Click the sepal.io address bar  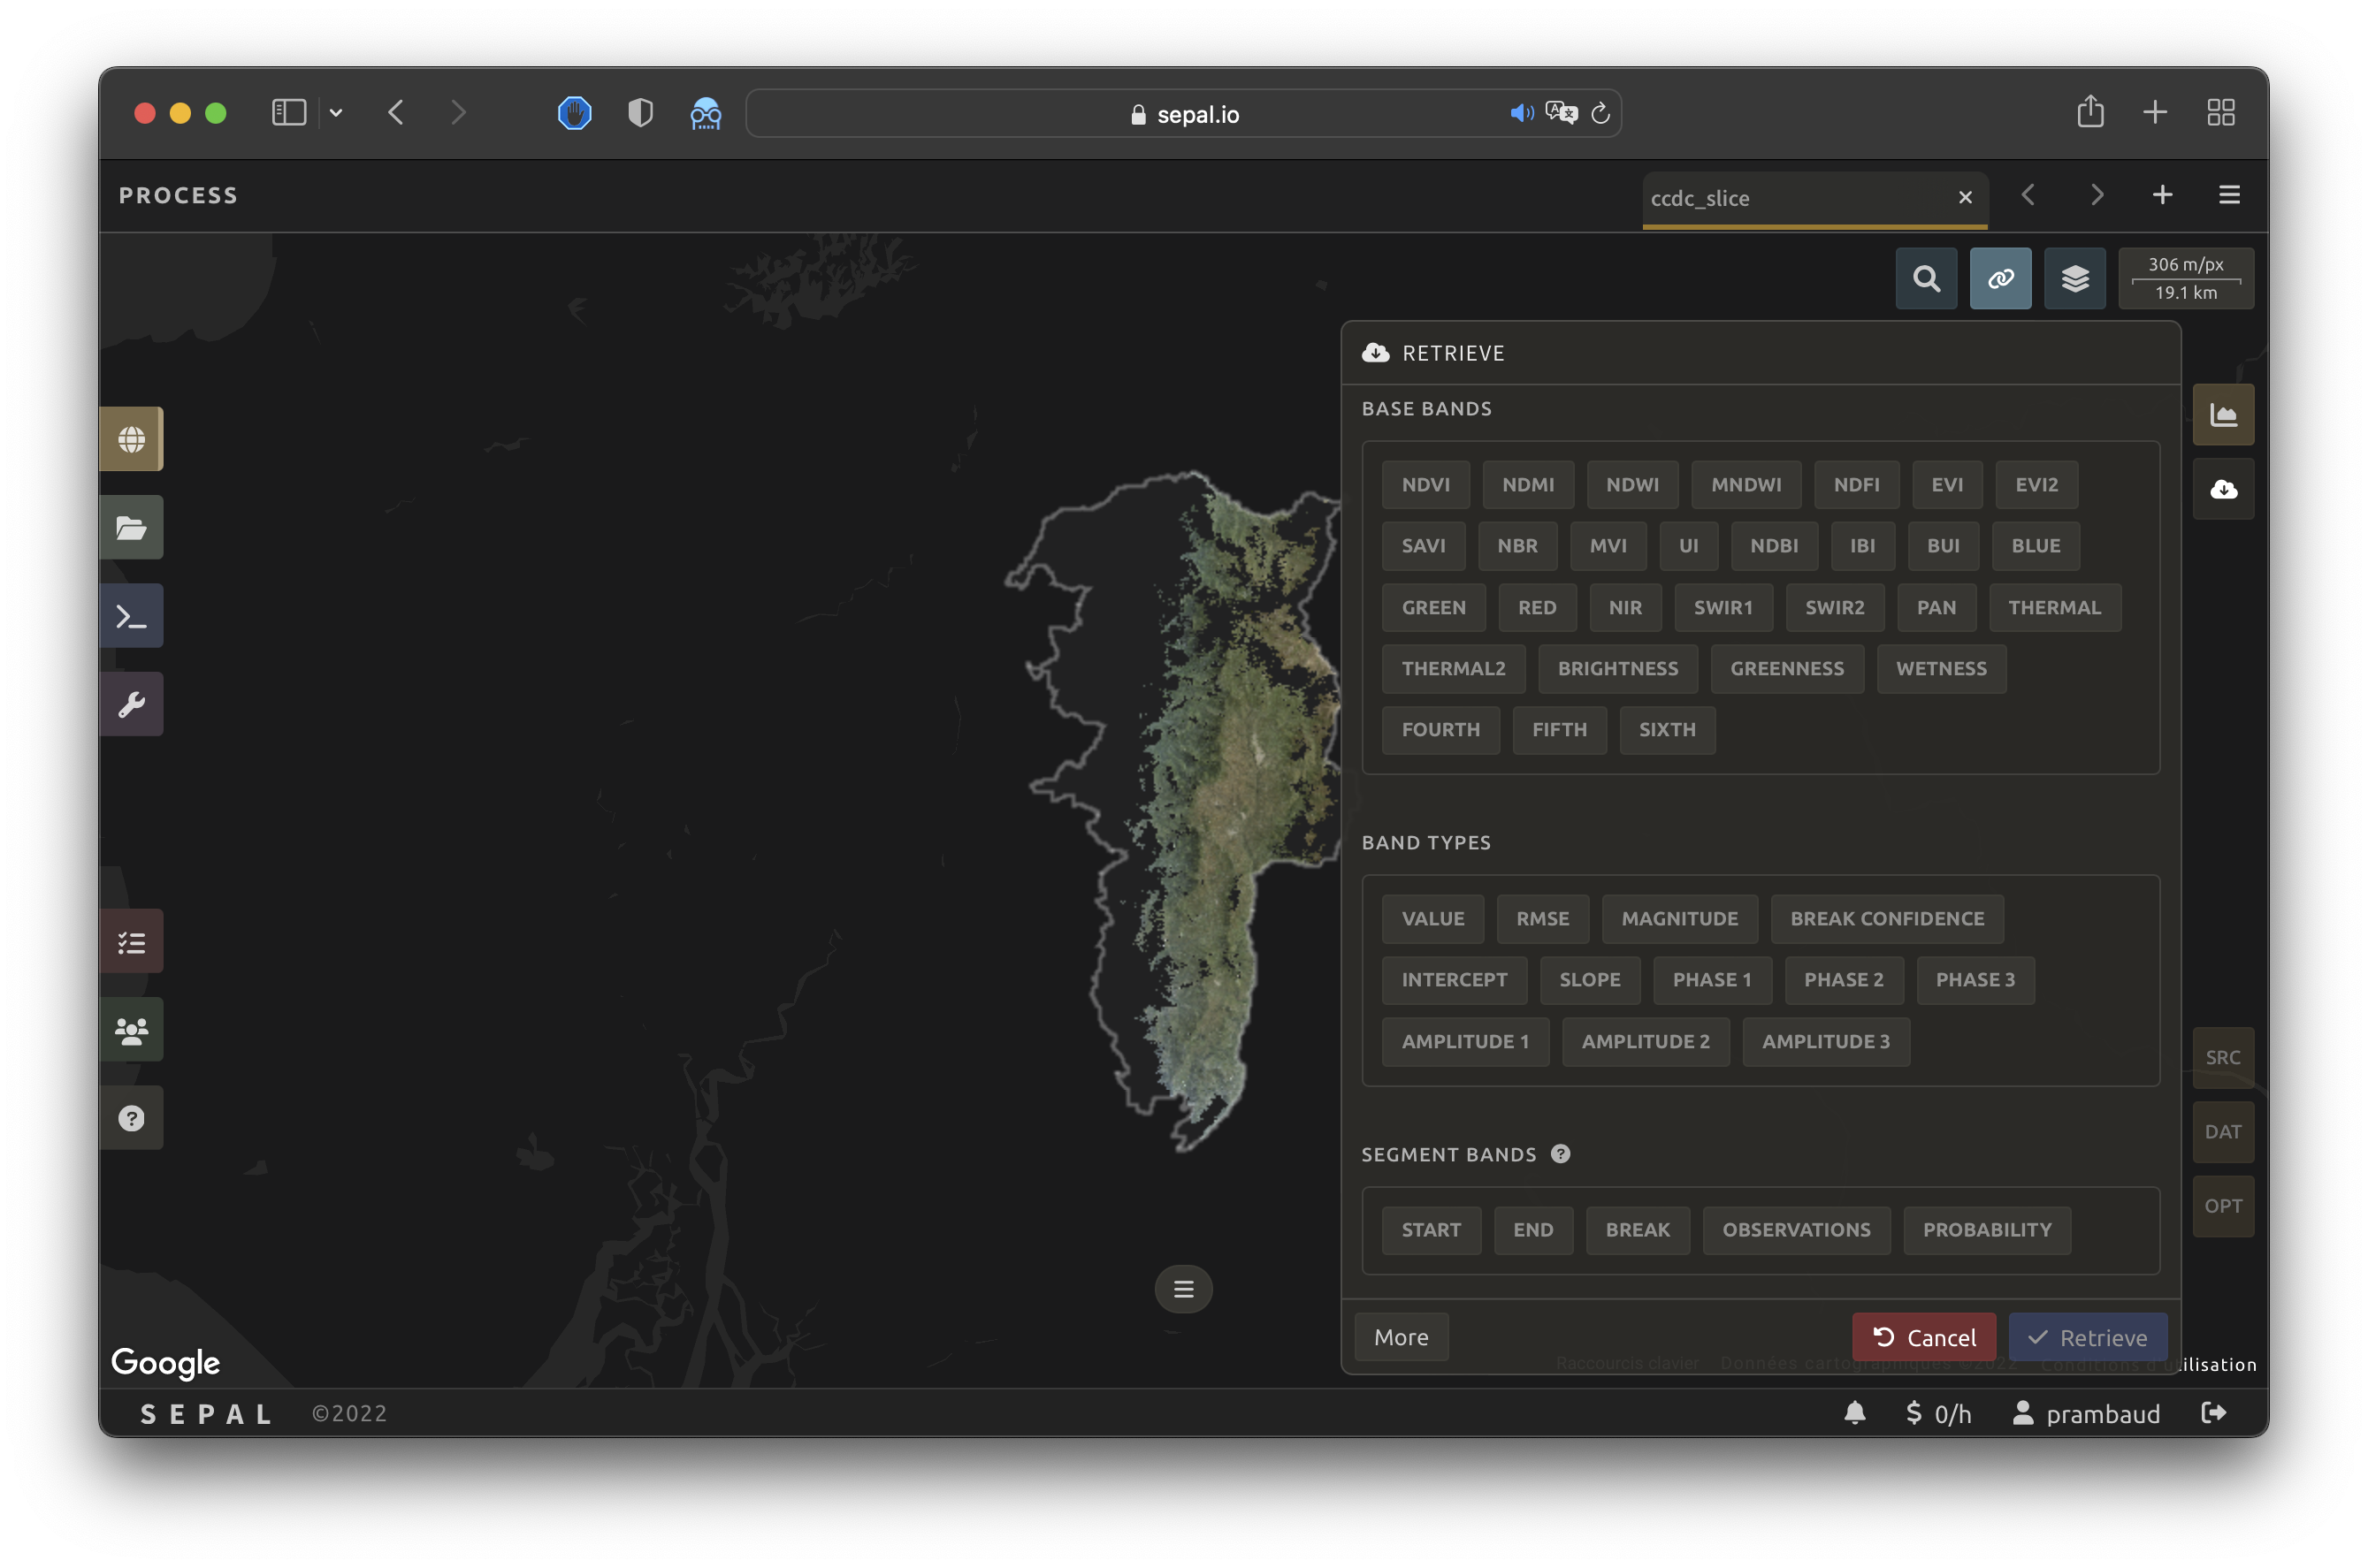click(1182, 114)
